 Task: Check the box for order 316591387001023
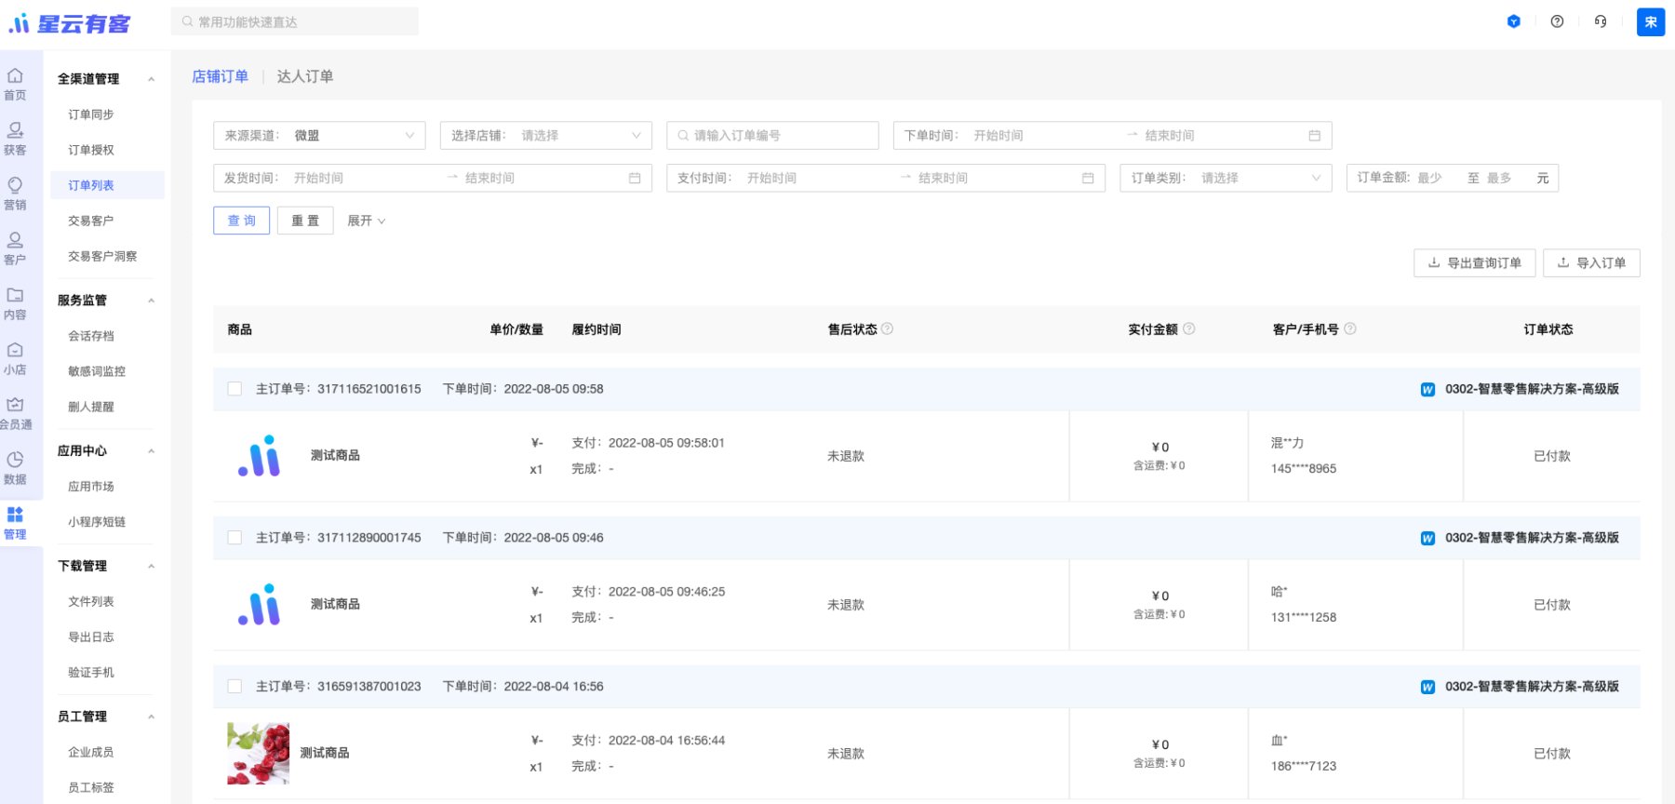pyautogui.click(x=234, y=687)
